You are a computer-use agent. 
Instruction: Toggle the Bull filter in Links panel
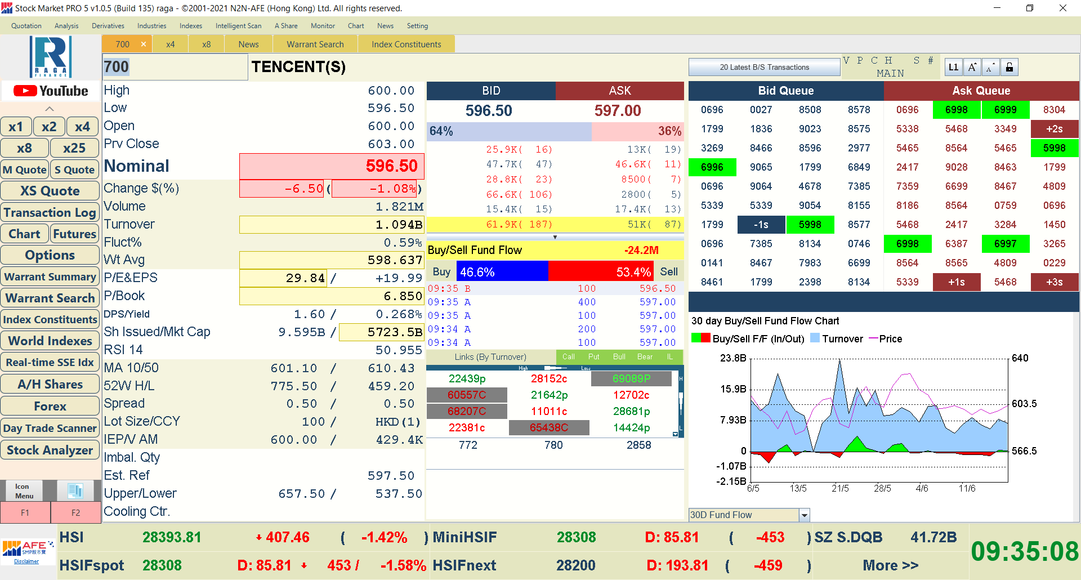(x=619, y=356)
